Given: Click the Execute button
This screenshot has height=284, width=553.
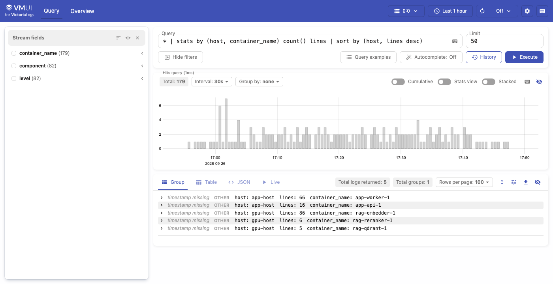Looking at the screenshot, I should tap(524, 57).
